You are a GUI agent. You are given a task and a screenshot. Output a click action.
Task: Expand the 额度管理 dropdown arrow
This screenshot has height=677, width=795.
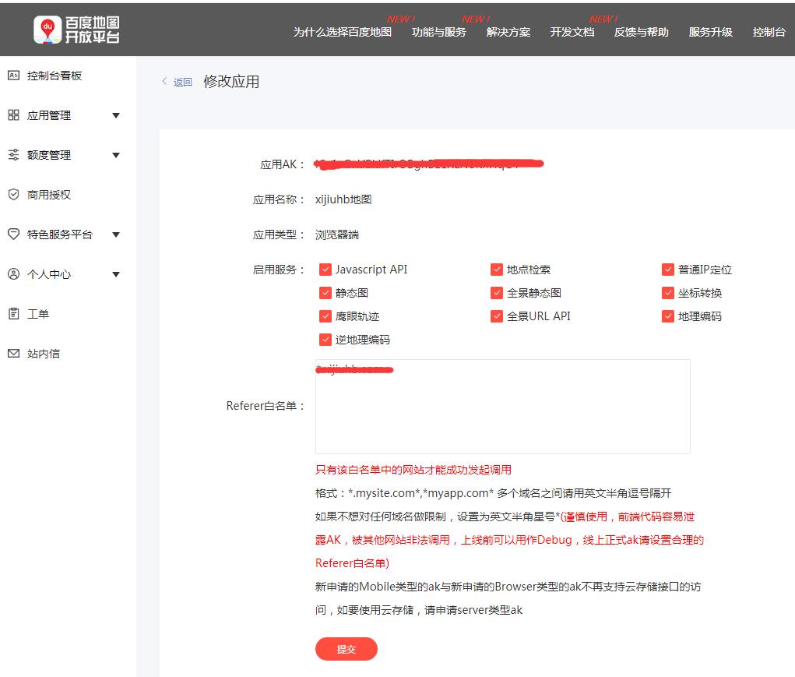click(116, 155)
